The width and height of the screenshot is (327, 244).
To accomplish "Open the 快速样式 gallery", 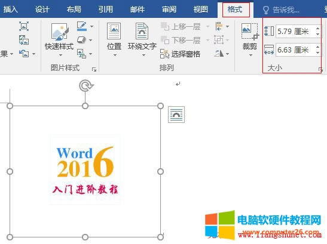I will click(59, 39).
